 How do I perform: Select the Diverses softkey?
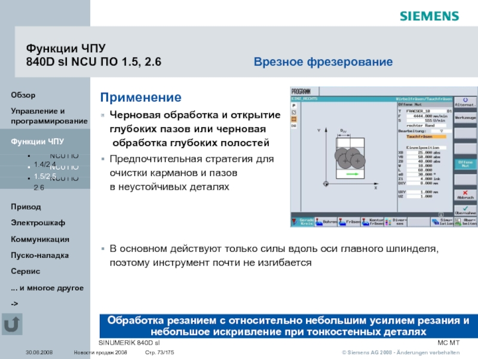396,222
